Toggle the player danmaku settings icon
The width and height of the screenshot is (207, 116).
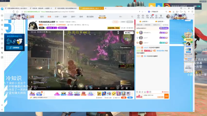pyautogui.click(x=106, y=88)
